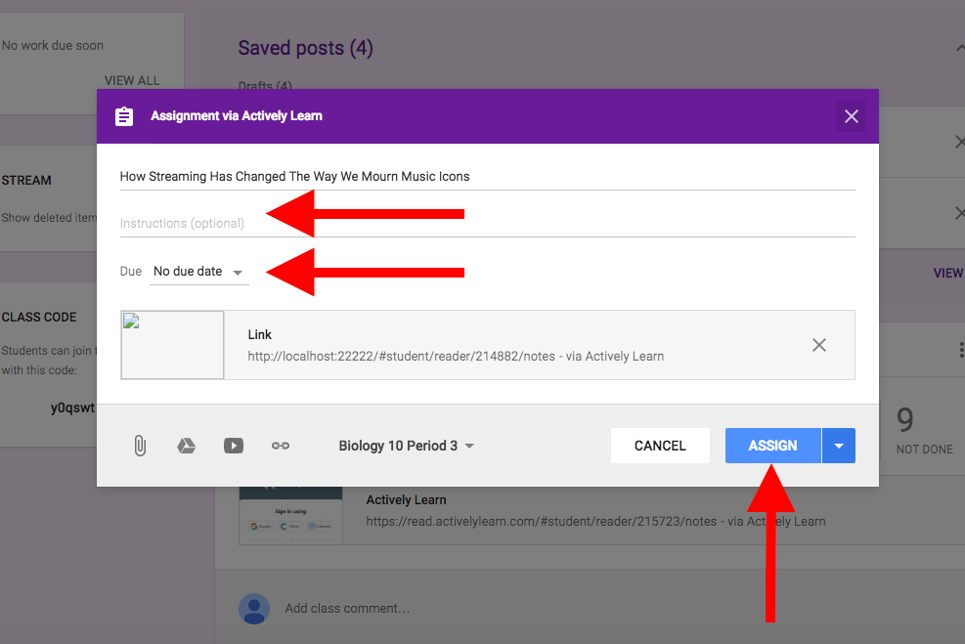Edit the assignment title field

pyautogui.click(x=488, y=177)
